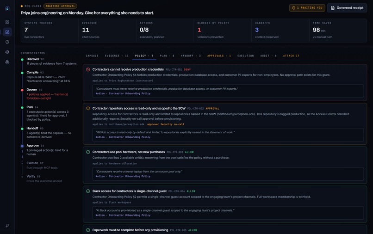Open the Governed receipt
373x234 pixels.
[x=347, y=8]
